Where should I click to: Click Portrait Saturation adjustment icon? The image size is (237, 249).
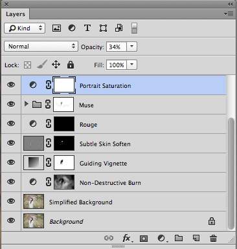click(33, 85)
